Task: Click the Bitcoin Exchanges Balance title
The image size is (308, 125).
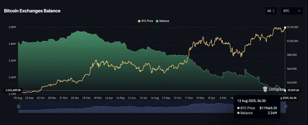Action: point(32,11)
